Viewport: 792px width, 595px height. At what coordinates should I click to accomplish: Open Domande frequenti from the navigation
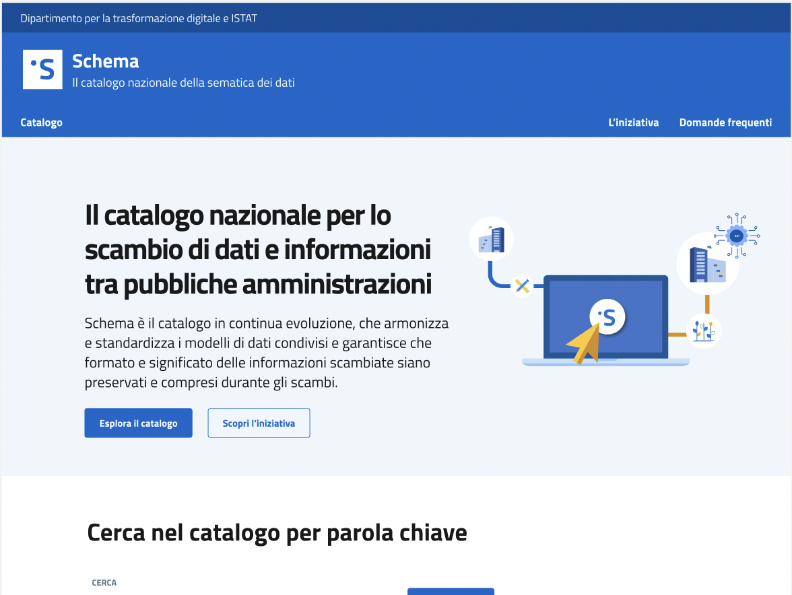click(725, 122)
